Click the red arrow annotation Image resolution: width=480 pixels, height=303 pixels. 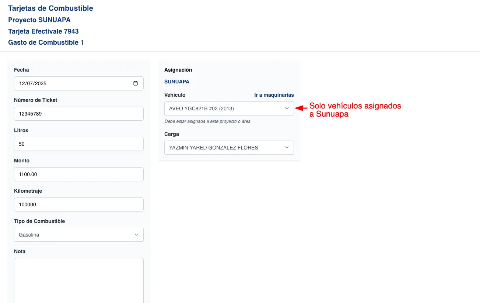coord(301,108)
